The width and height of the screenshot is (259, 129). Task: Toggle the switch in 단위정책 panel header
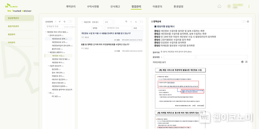point(70,21)
